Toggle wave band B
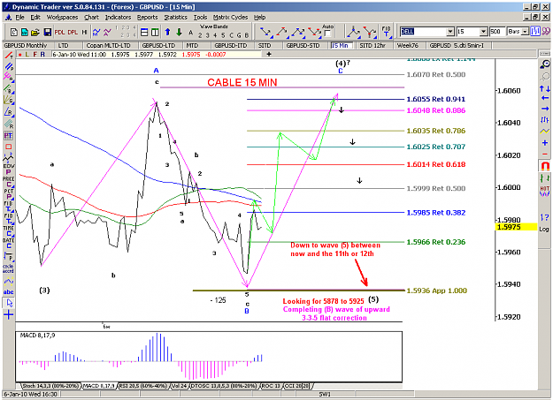Screen dimensions: 553x400 tap(247, 35)
